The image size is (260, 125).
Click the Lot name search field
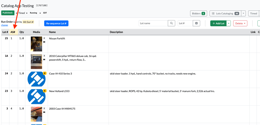[x=153, y=23]
